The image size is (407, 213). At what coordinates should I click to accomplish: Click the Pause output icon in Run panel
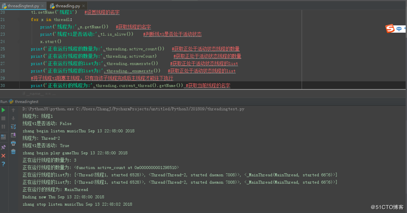click(x=3, y=127)
